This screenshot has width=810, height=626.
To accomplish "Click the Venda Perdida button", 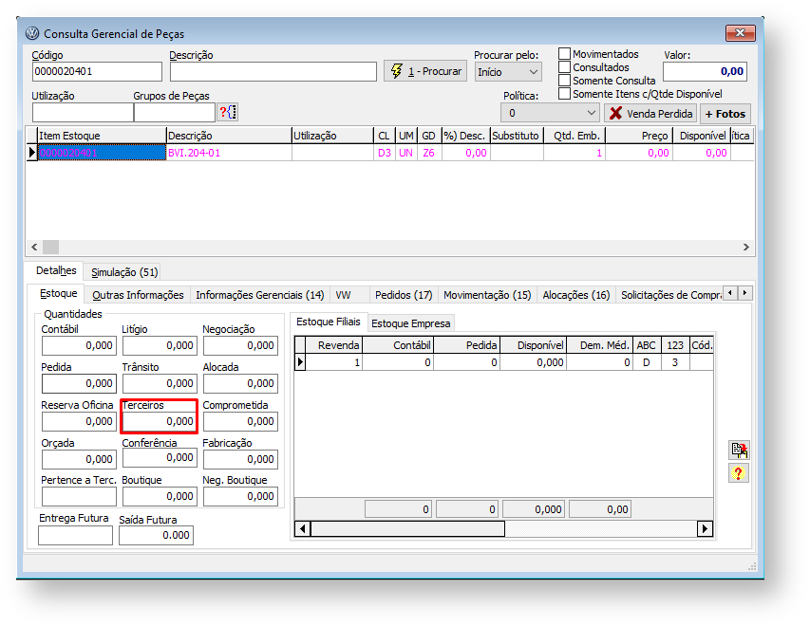I will [650, 114].
